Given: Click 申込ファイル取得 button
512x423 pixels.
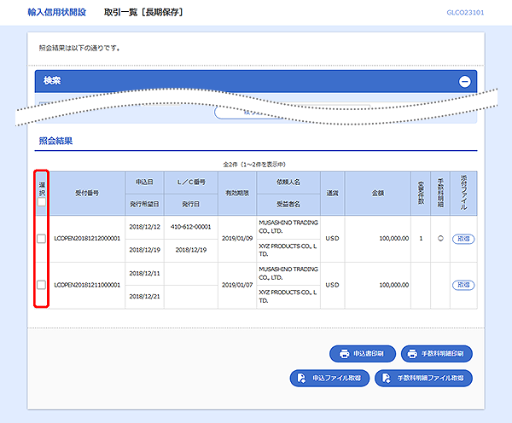Looking at the screenshot, I should tap(329, 379).
